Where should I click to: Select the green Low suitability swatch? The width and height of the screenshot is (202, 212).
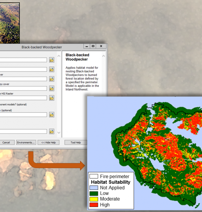94,193
